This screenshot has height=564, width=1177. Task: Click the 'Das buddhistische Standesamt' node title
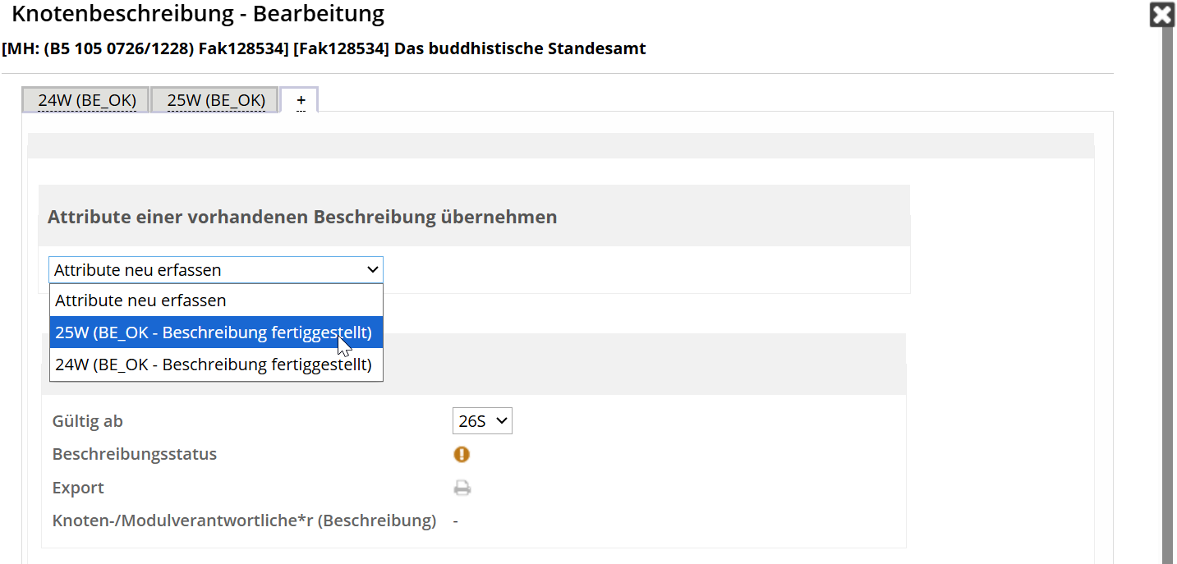pyautogui.click(x=520, y=48)
